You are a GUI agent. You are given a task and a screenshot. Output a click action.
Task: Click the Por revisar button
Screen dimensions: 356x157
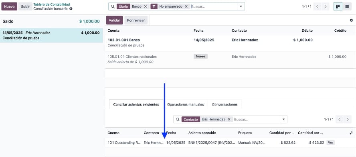click(x=136, y=20)
